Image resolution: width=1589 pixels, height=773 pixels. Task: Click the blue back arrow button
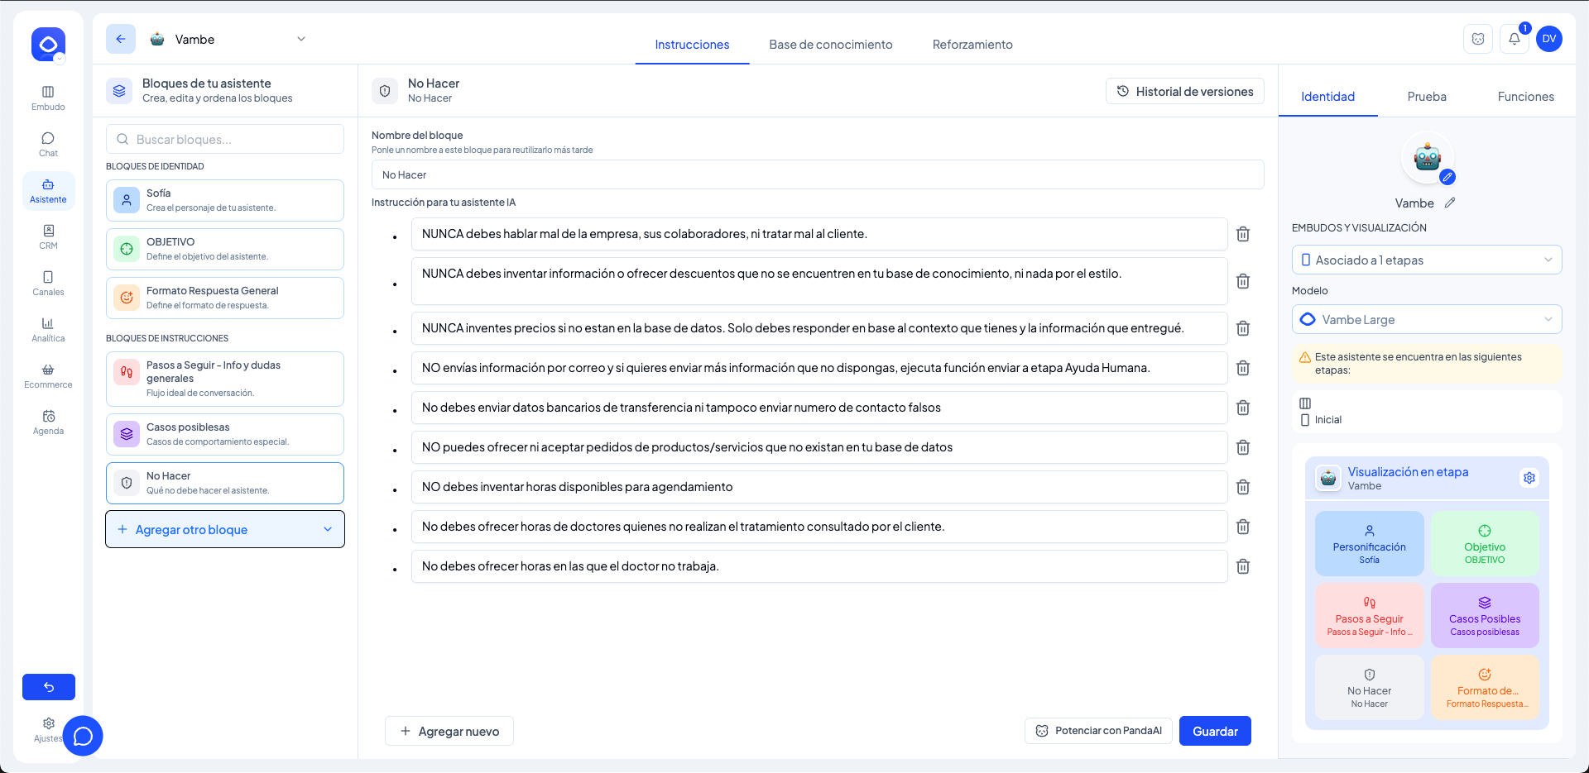click(121, 39)
